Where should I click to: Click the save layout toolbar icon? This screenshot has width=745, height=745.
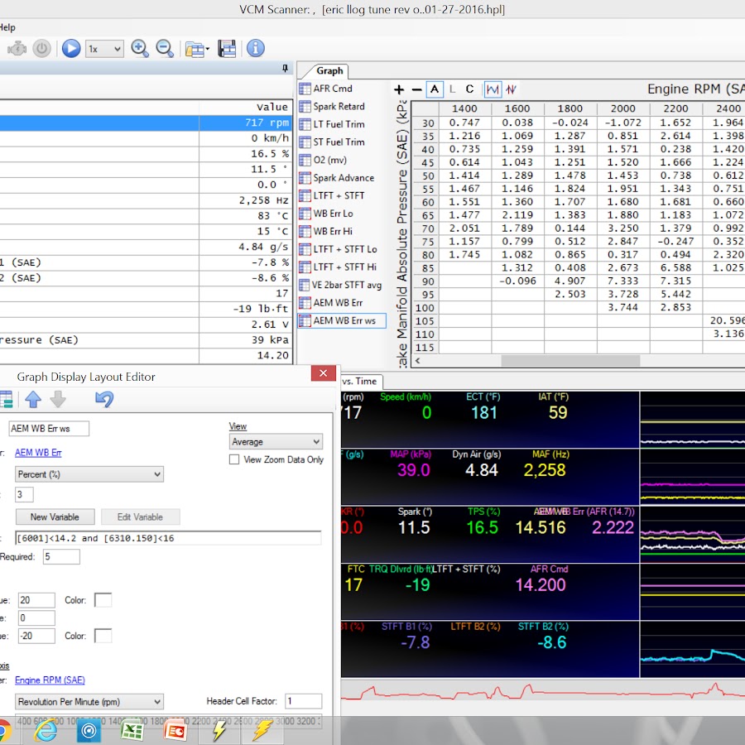[227, 49]
